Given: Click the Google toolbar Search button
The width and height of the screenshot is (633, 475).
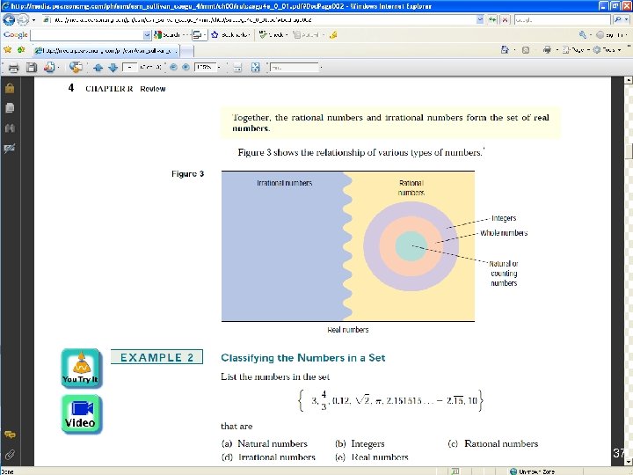Looking at the screenshot, I should (x=167, y=35).
